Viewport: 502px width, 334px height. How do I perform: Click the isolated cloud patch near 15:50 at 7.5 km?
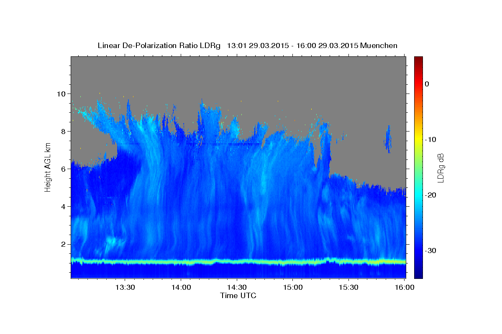click(x=388, y=139)
